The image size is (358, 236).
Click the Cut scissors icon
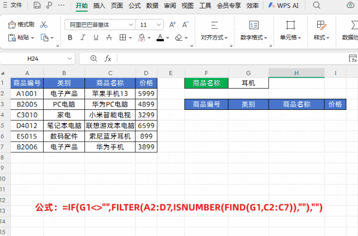pos(44,25)
